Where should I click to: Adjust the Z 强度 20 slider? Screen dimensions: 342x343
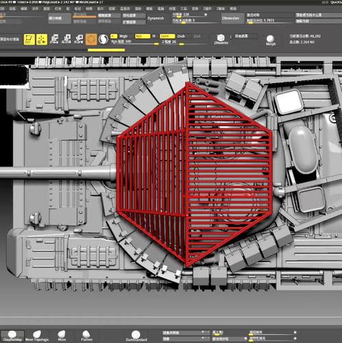pyautogui.click(x=185, y=43)
